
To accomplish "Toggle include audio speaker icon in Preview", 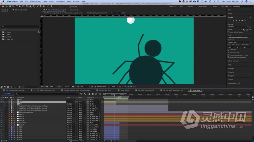I will tap(244, 30).
